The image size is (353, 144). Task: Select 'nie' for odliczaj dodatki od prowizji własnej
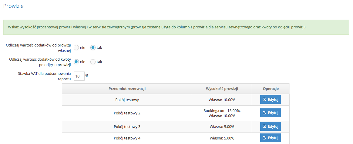tap(76, 48)
